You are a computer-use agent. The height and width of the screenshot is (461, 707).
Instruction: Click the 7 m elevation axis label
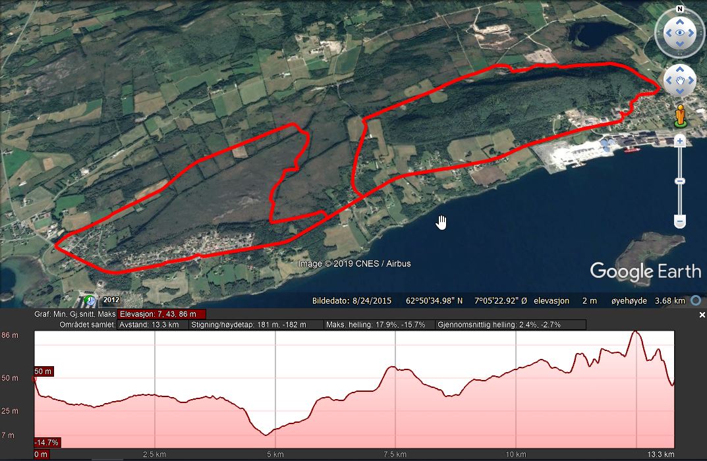tap(8, 435)
